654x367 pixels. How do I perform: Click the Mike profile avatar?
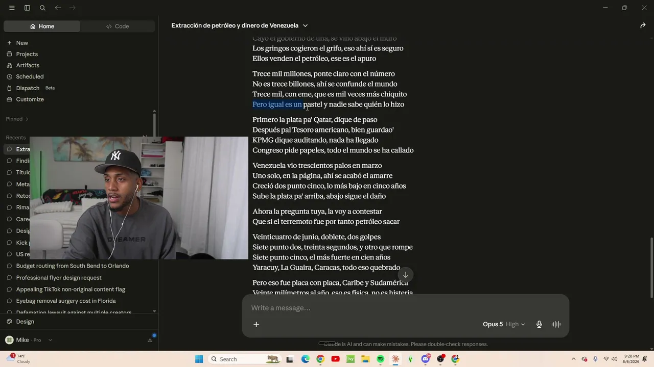9,340
